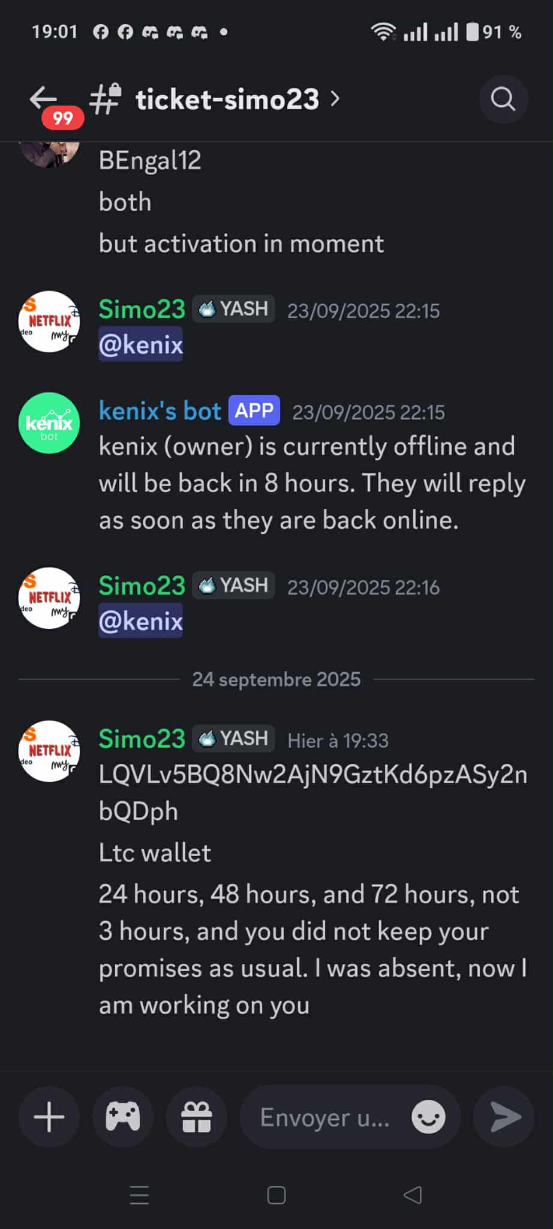
Task: Open the game controller apps icon
Action: tap(123, 1117)
